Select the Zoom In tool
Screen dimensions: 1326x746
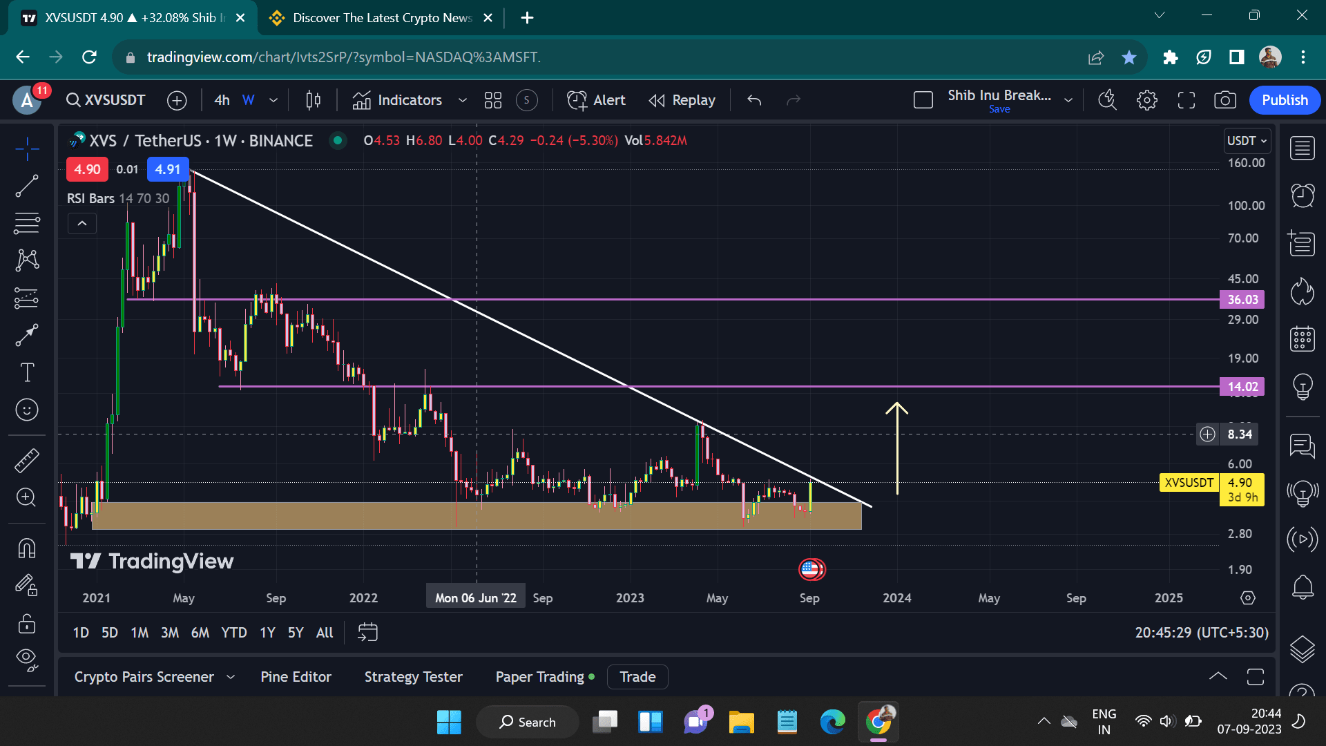(x=27, y=497)
